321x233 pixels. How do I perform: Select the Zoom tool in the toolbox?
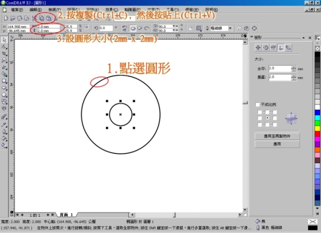point(4,60)
